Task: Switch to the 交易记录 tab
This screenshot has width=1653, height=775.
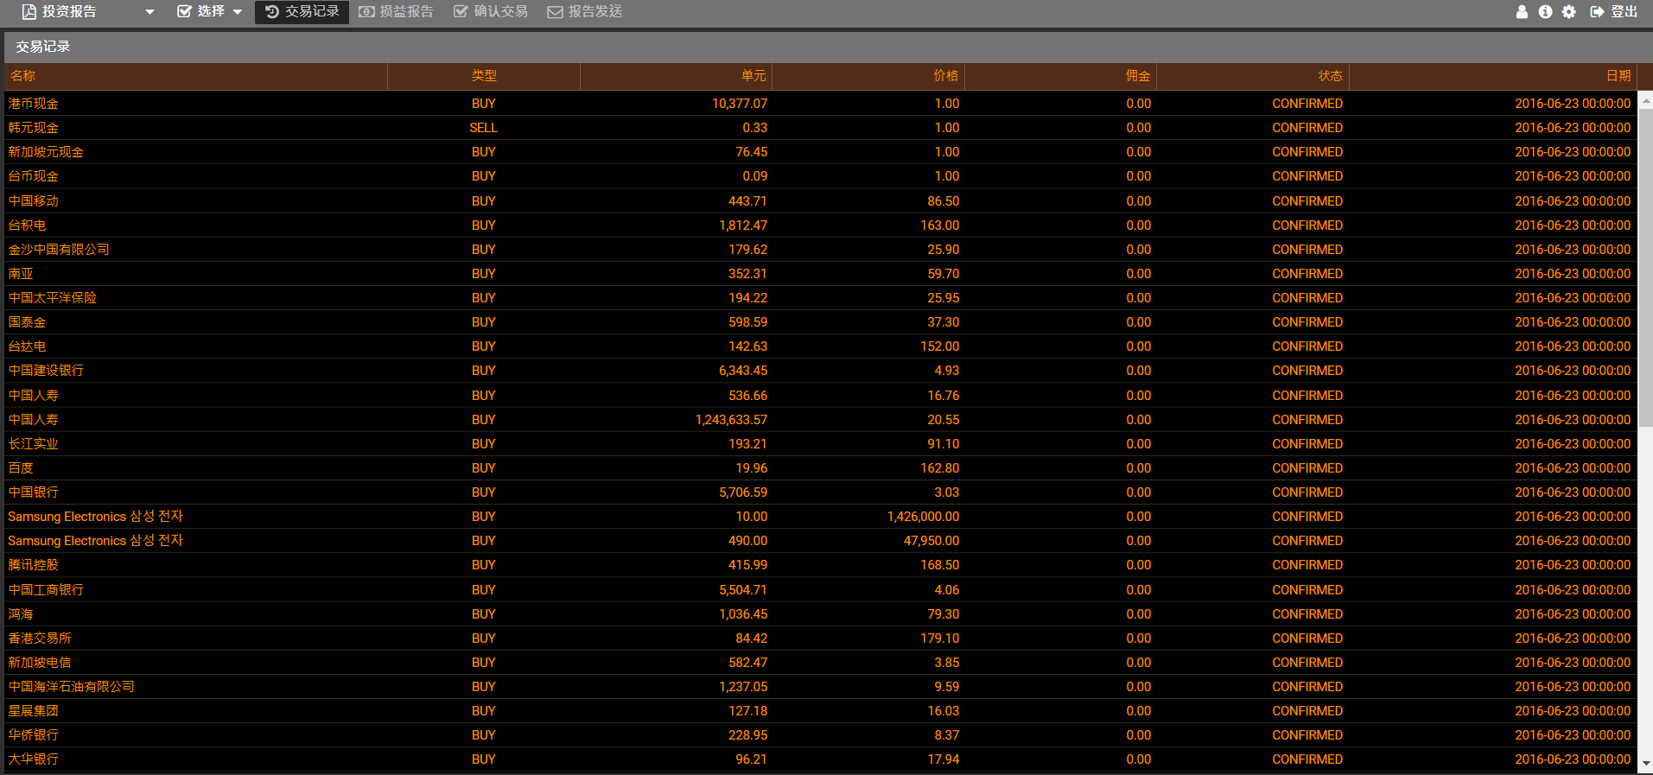Action: (302, 12)
